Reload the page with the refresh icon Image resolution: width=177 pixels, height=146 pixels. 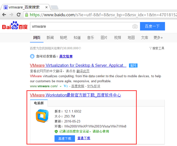(x=19, y=14)
